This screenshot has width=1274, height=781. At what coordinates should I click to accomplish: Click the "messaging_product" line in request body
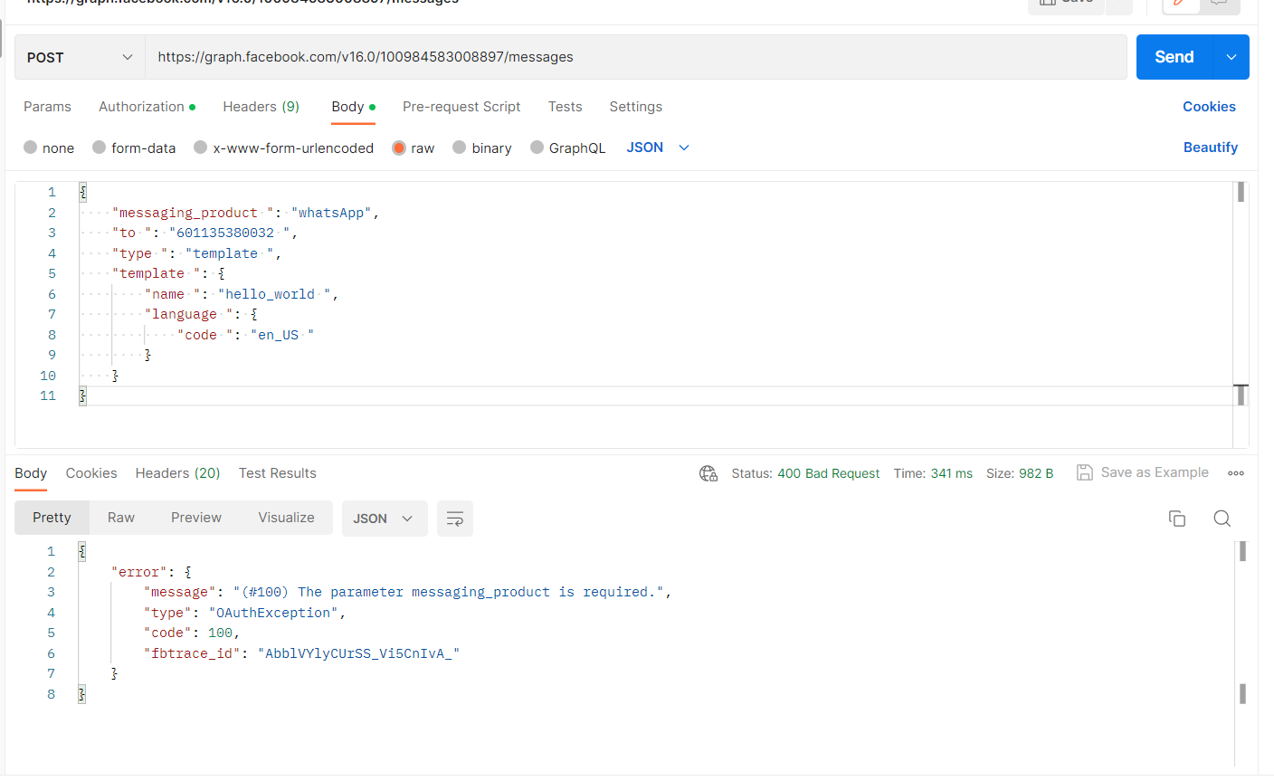coord(245,213)
